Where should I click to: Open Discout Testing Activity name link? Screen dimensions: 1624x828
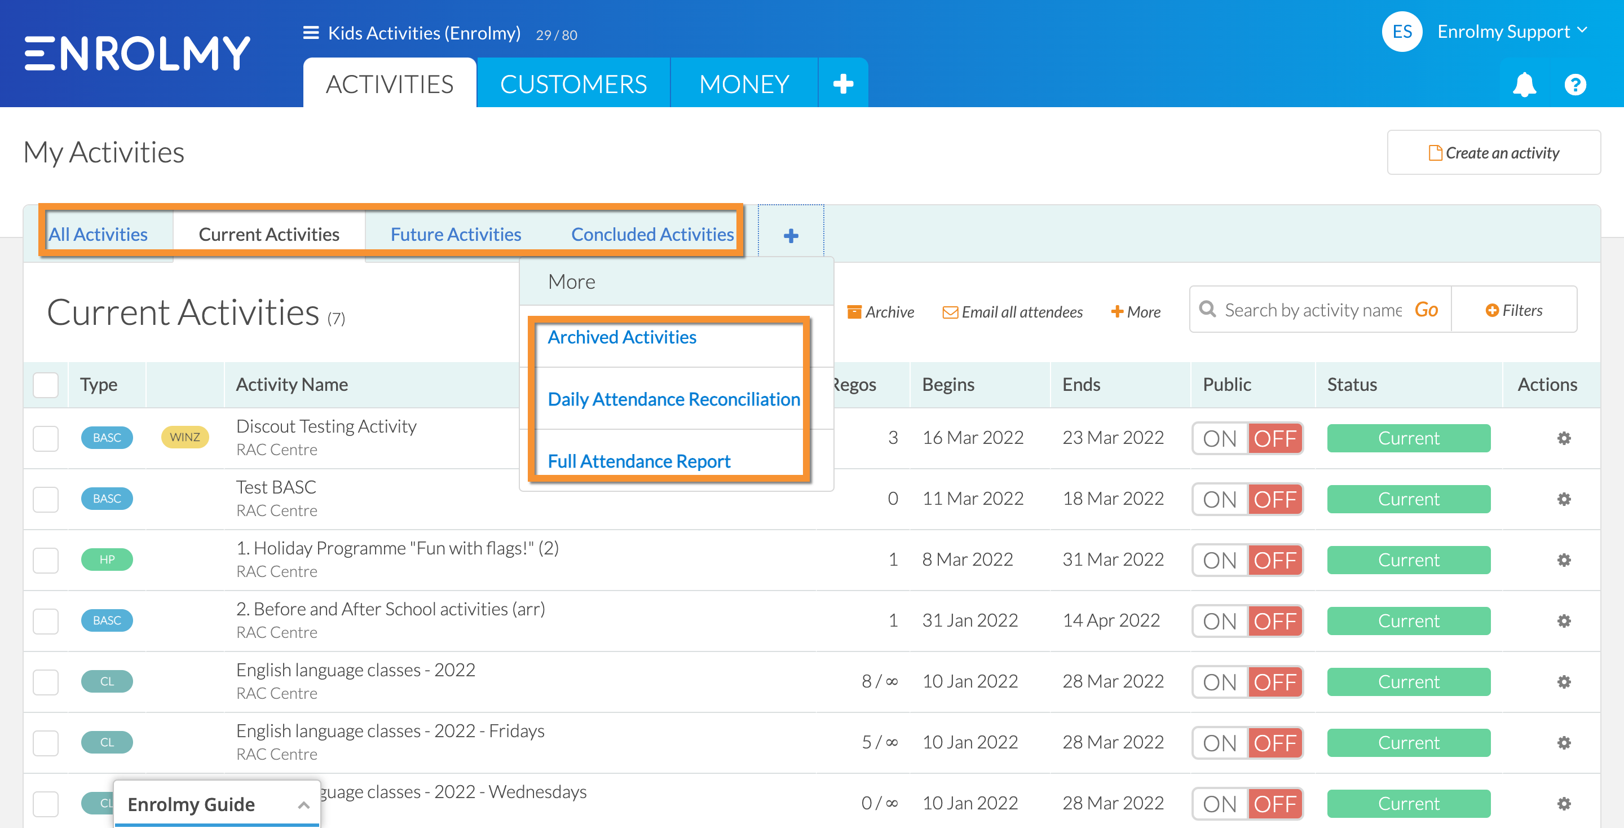(x=326, y=426)
